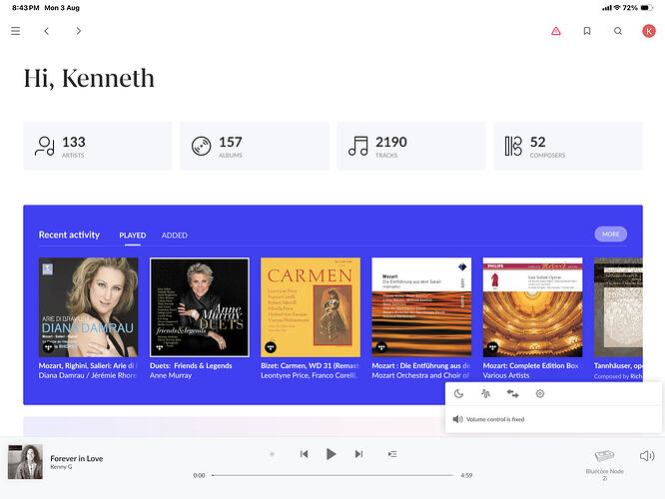665x499 pixels.
Task: Open sleep timer moon icon
Action: [x=458, y=394]
